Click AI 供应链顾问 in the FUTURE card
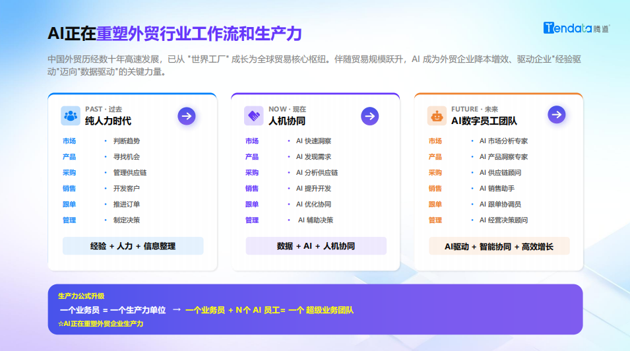 pos(500,172)
